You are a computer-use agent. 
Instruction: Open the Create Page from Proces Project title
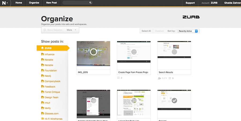pos(134,72)
